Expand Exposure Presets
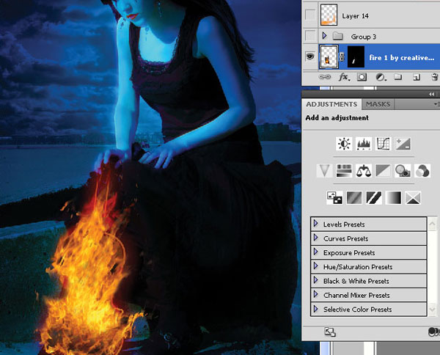Image resolution: width=440 pixels, height=355 pixels. [x=316, y=252]
